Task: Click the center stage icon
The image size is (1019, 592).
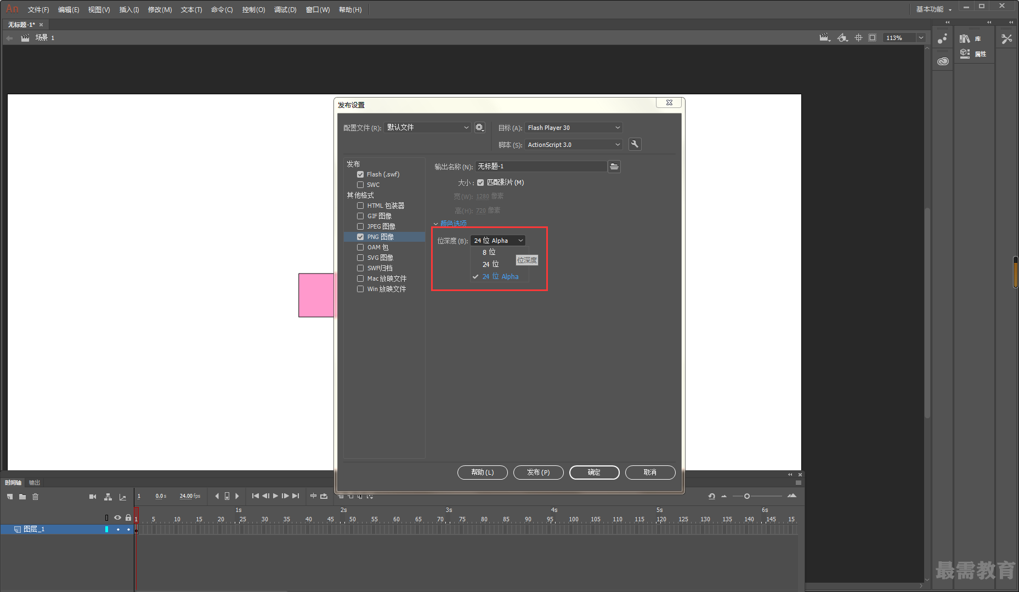Action: click(858, 37)
